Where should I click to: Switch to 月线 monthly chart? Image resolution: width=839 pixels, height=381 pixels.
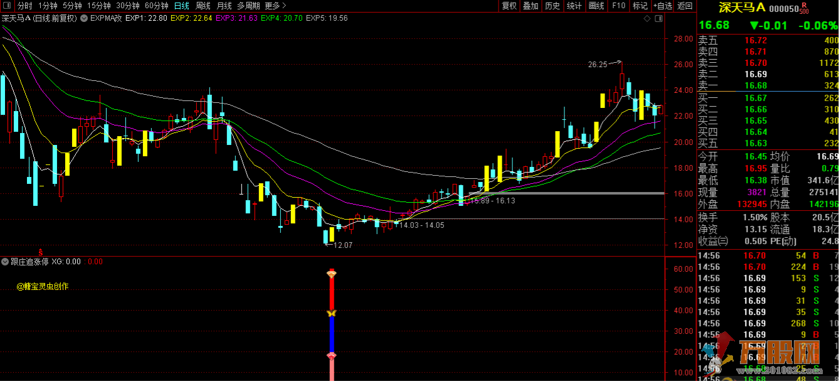[224, 6]
